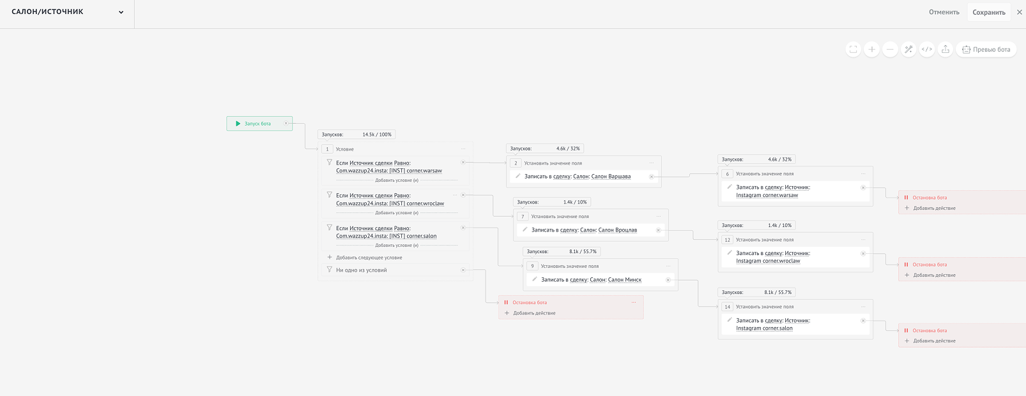Remove the Салон Минск action with its x
The width and height of the screenshot is (1026, 396).
tap(668, 280)
